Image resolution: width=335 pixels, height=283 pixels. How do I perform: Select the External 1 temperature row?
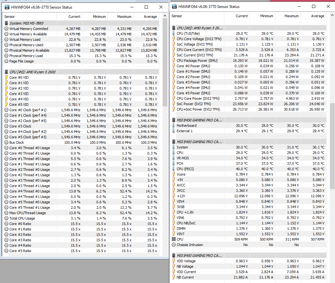[x=248, y=131]
